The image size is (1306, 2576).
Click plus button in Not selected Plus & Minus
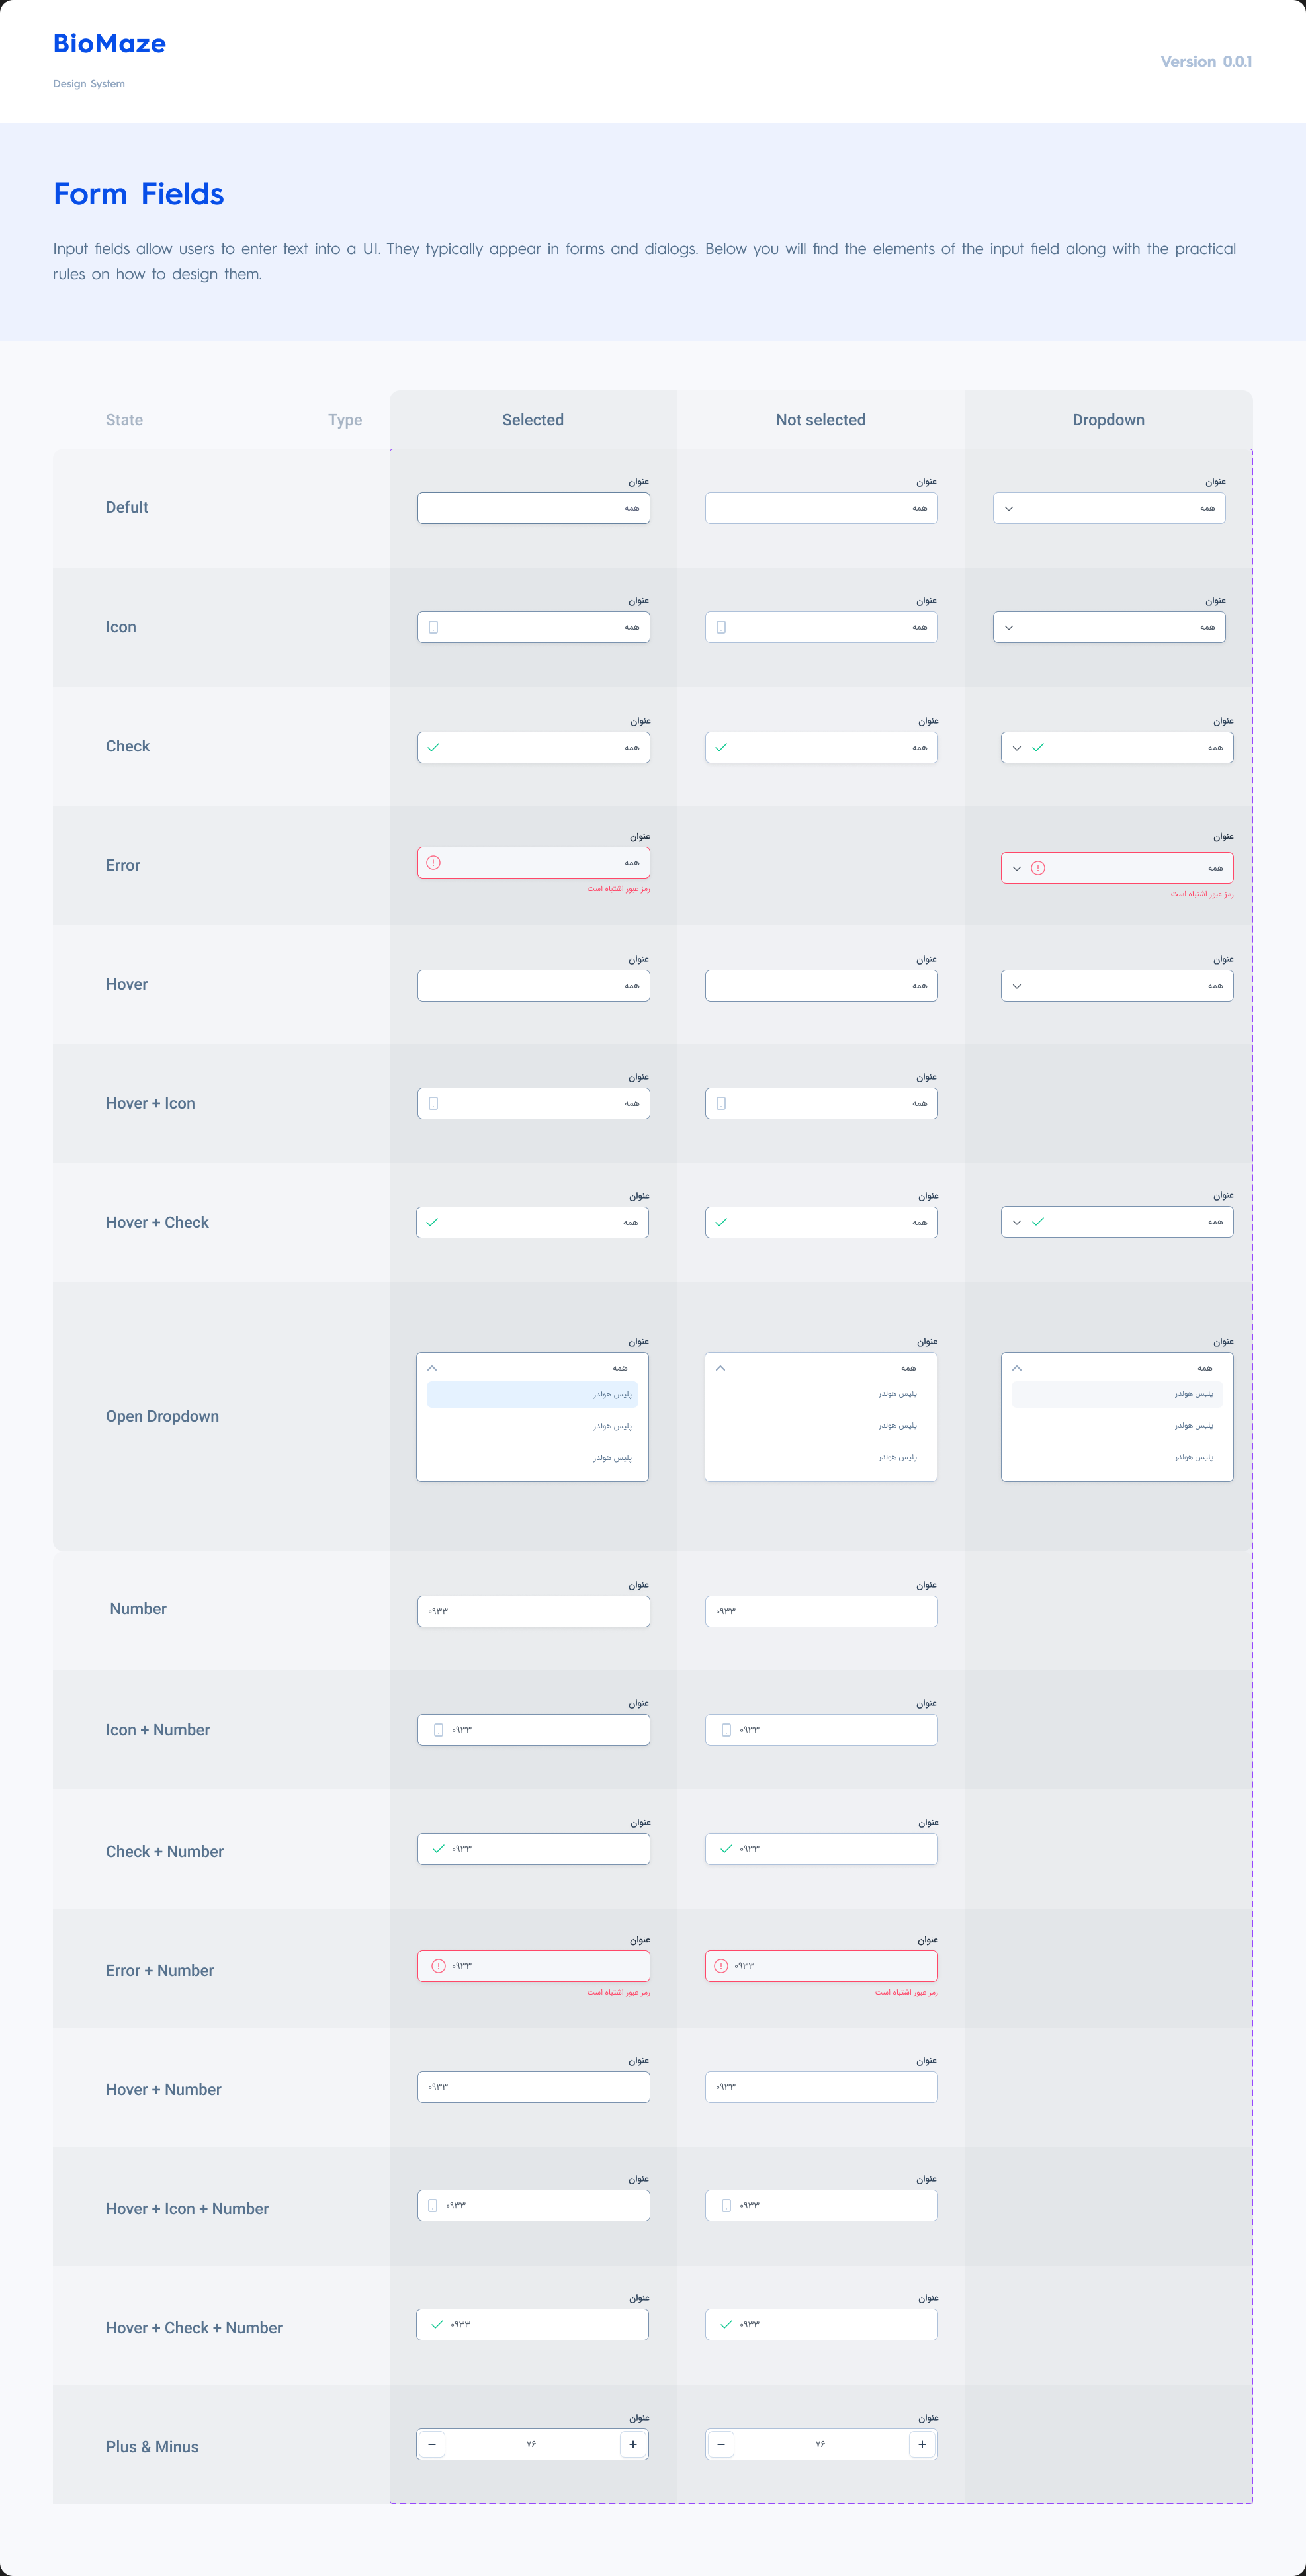[x=922, y=2444]
